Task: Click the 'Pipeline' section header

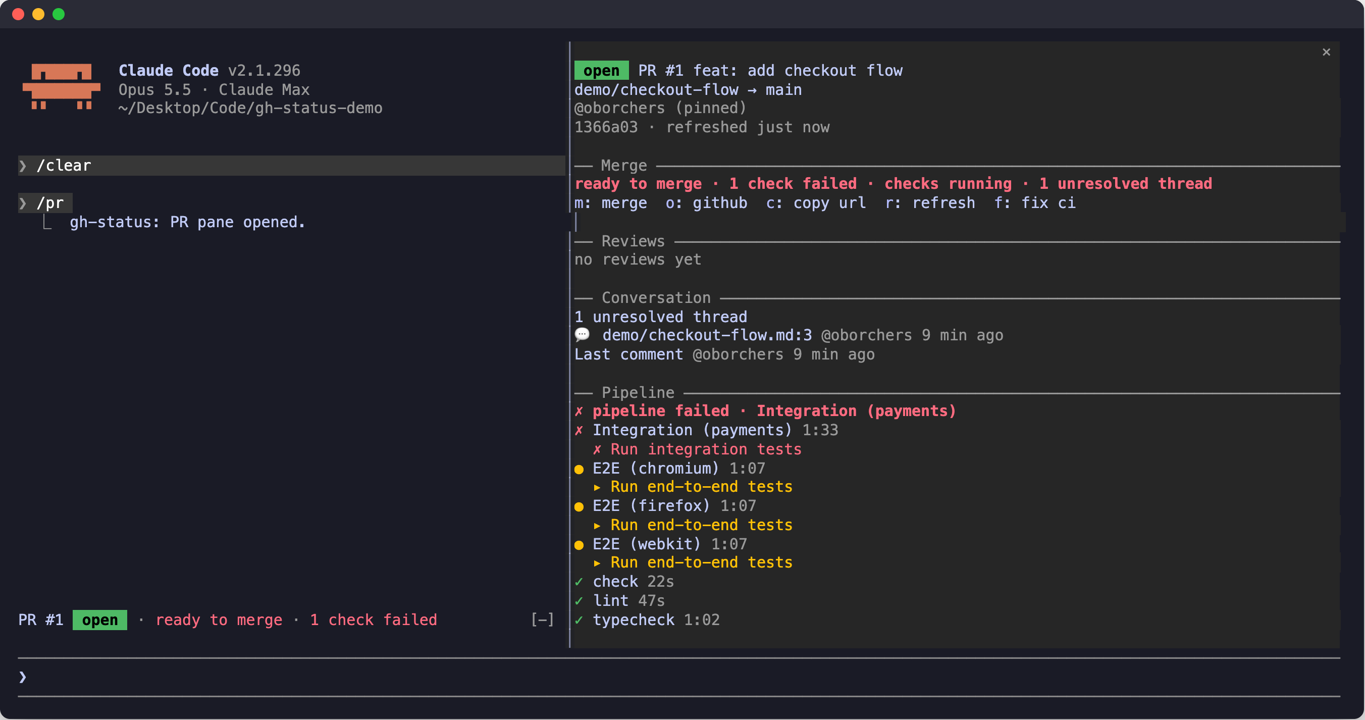Action: tap(638, 393)
